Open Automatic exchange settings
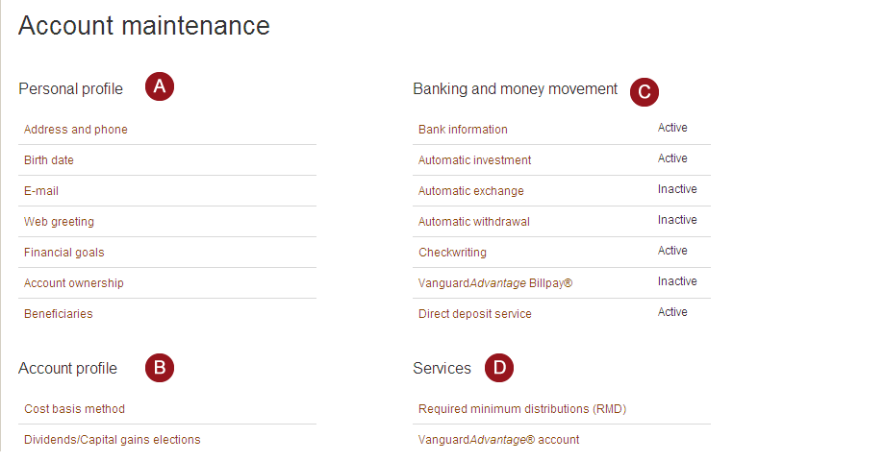 coord(471,191)
